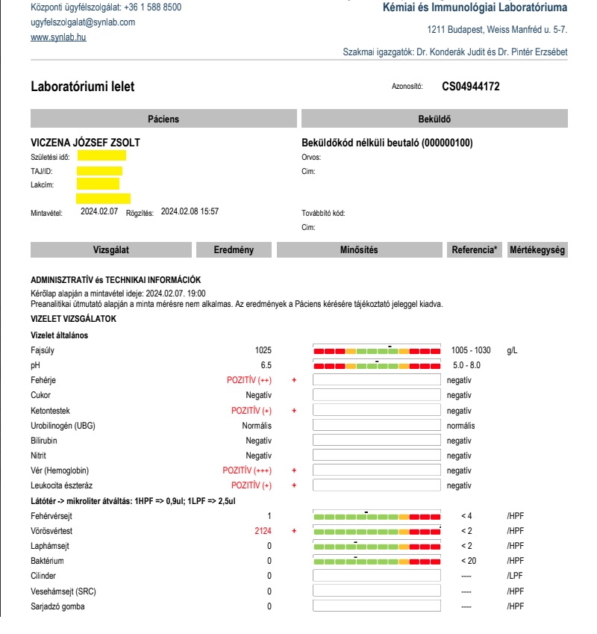Click the yellow redacted TAJ/ID field
Image resolution: width=597 pixels, height=634 pixels.
point(99,169)
